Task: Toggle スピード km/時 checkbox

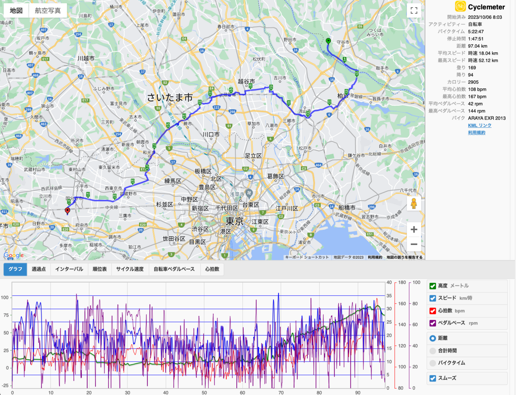Action: click(x=433, y=298)
